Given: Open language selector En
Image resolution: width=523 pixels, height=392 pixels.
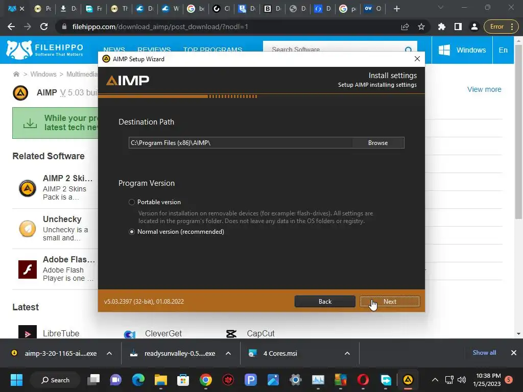Looking at the screenshot, I should tap(503, 50).
